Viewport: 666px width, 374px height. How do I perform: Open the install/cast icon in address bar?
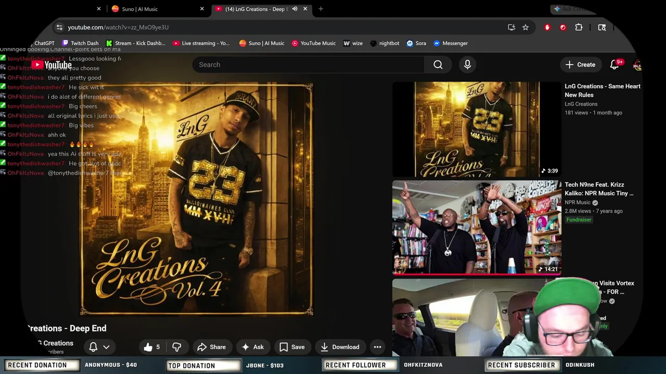pos(511,27)
